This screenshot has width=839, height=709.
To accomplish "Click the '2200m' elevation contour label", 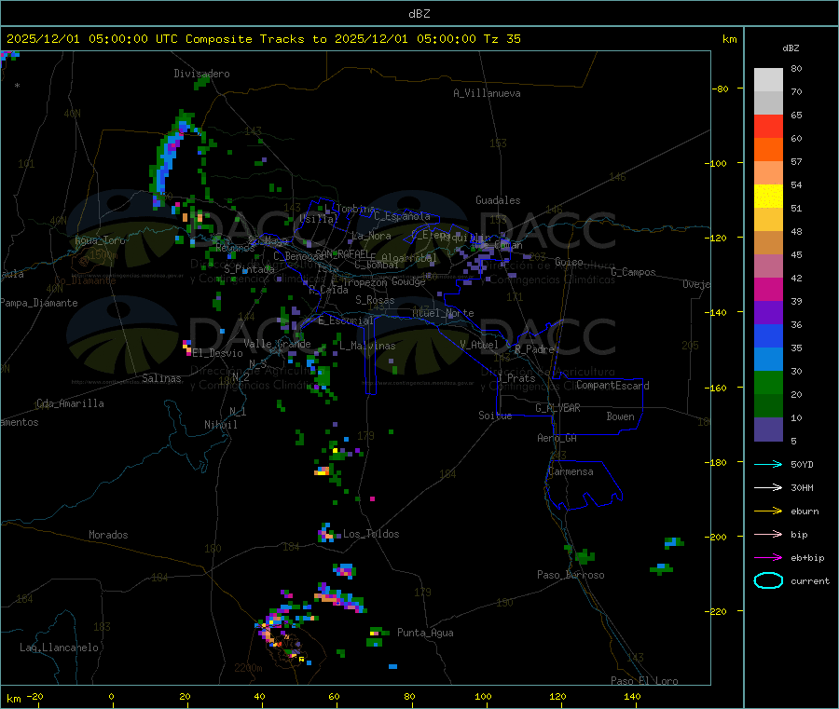I will [248, 668].
